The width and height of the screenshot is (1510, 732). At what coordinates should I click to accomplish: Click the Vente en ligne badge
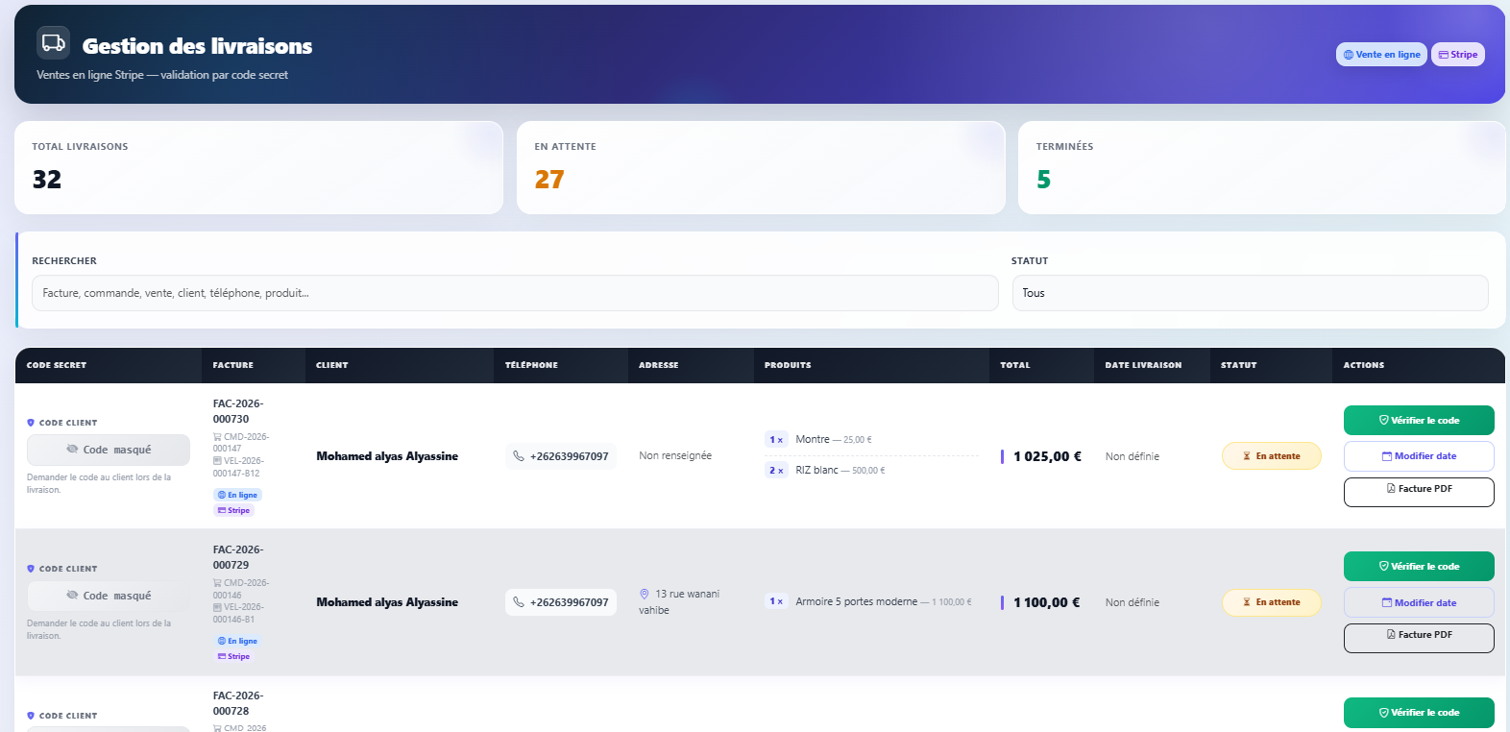(1381, 55)
